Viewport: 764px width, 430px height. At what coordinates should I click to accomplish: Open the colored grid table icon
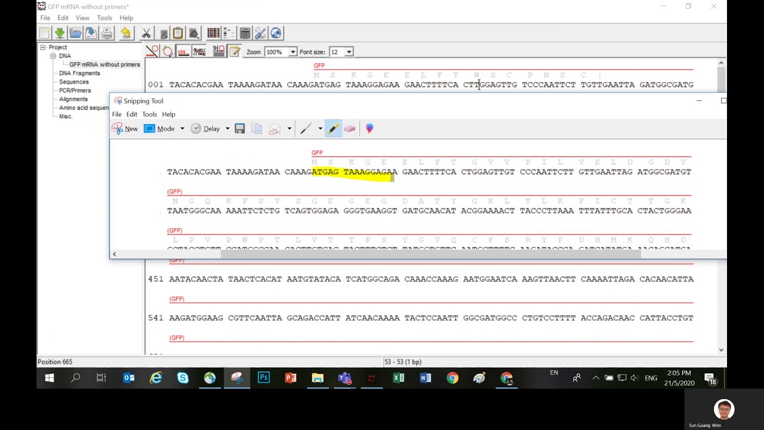coord(213,33)
